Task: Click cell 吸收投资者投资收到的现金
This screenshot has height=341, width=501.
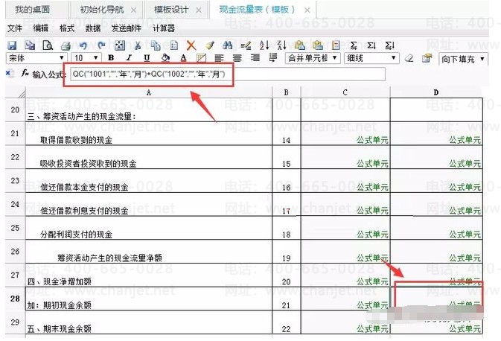Action: pyautogui.click(x=149, y=157)
